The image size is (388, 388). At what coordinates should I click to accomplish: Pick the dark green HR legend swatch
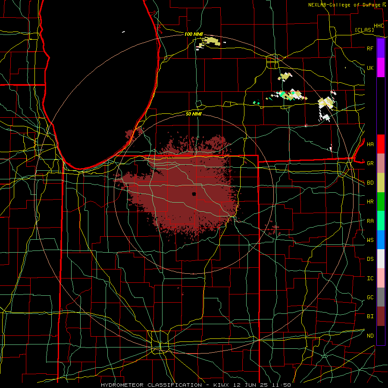tap(381, 201)
